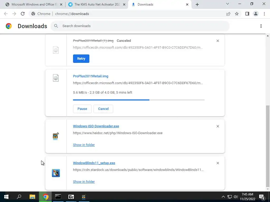Show Windows-ISO-Downloader.exe in folder

(x=84, y=145)
